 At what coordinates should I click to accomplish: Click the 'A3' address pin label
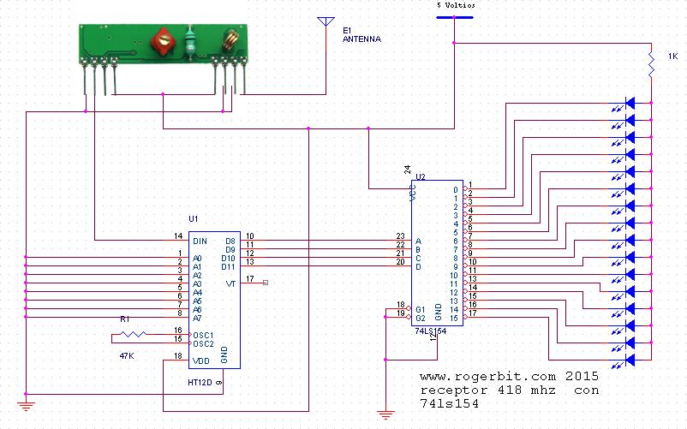point(197,283)
